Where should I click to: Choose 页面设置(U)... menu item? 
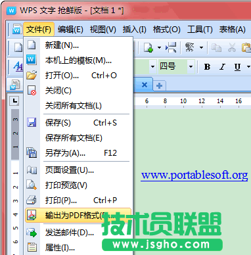[78, 170]
